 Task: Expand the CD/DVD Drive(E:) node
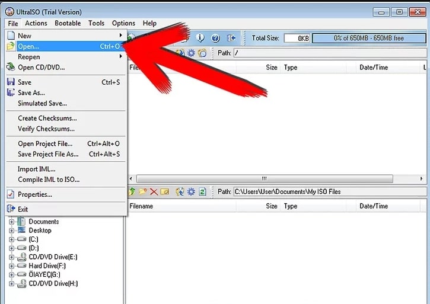[x=11, y=257]
